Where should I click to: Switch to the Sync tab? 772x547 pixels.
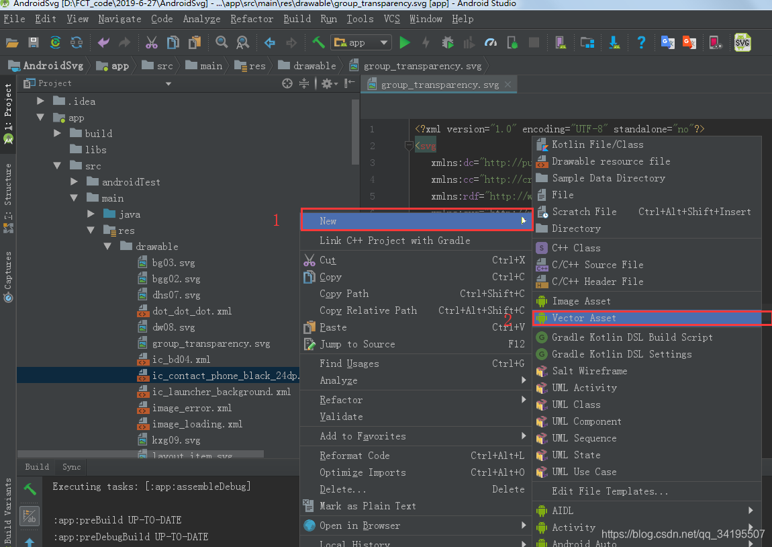(x=71, y=466)
